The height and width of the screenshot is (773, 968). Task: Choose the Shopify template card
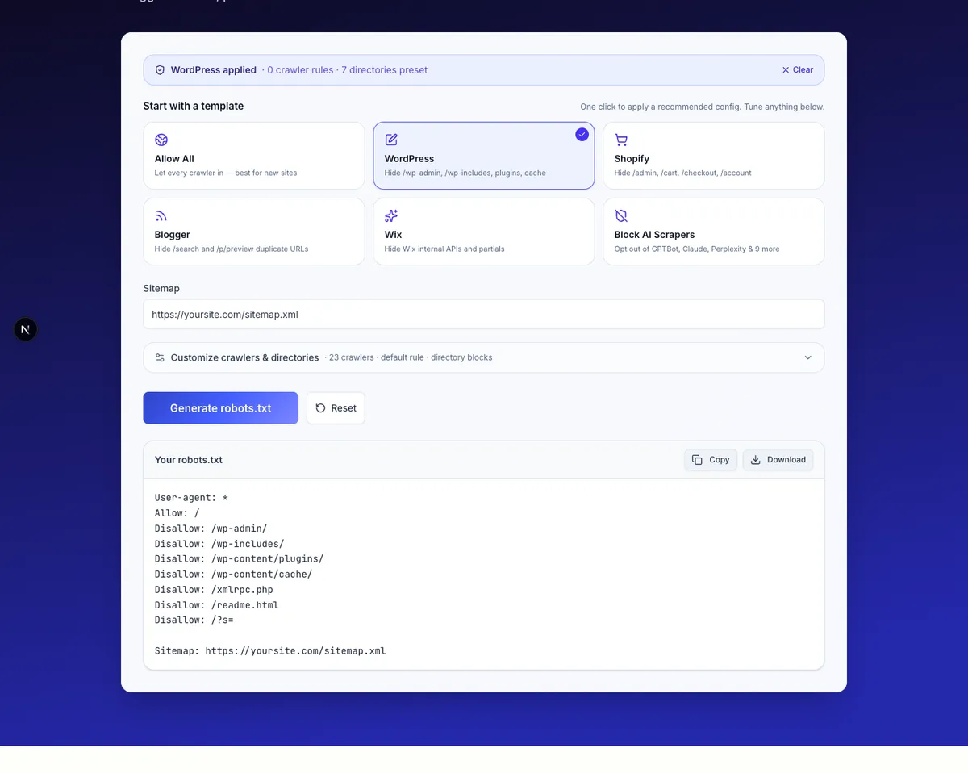(x=714, y=156)
